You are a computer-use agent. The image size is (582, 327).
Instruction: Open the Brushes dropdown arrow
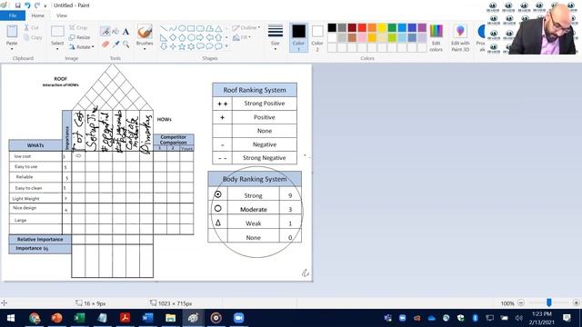pyautogui.click(x=145, y=49)
